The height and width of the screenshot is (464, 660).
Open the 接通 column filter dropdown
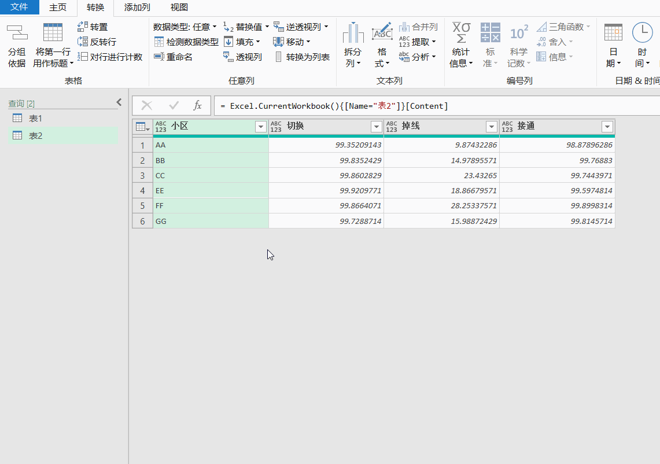point(607,127)
